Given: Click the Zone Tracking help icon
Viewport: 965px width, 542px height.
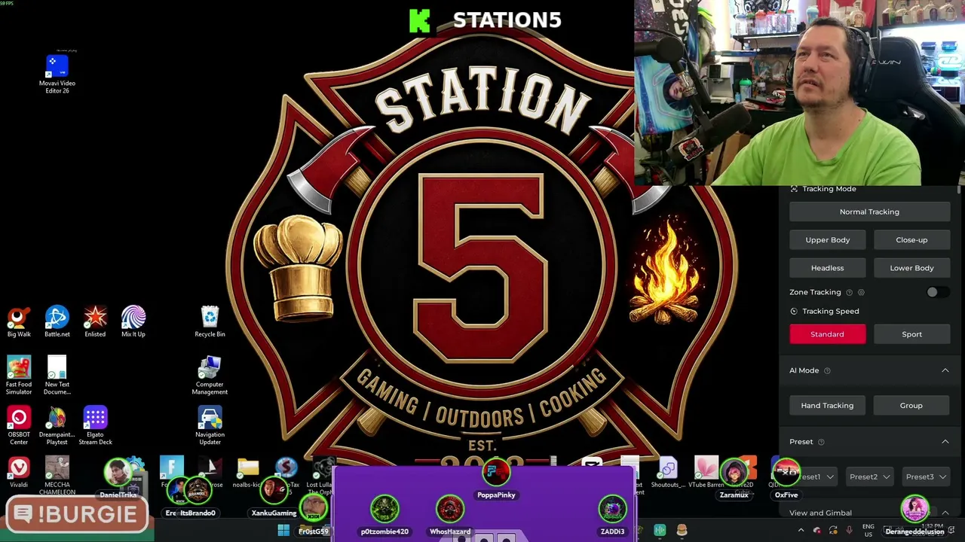Looking at the screenshot, I should coord(850,292).
